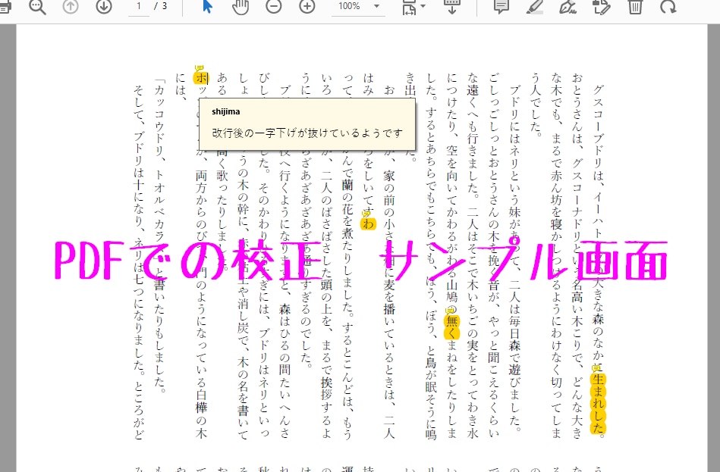Click the Rotate page icon
The height and width of the screenshot is (472, 720).
click(x=668, y=7)
